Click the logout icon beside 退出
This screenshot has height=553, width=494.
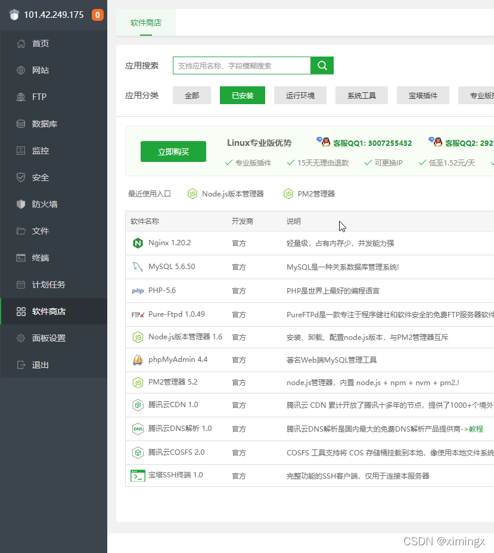click(21, 365)
